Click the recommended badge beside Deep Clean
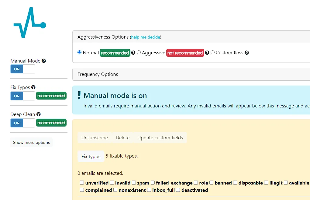Screen dimensions: 310x200 click(x=51, y=123)
